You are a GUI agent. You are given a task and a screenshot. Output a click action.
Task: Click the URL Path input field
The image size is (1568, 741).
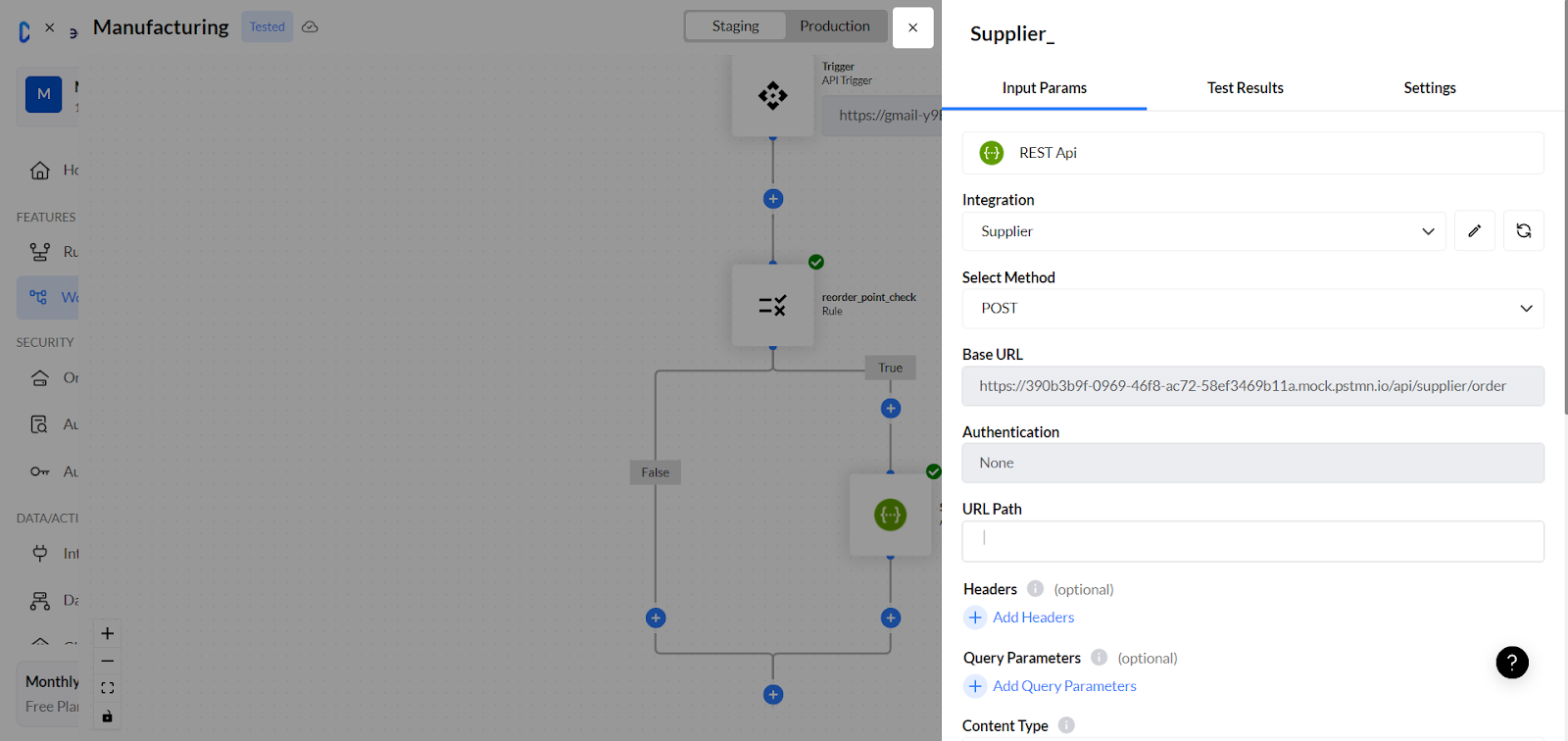(1253, 541)
